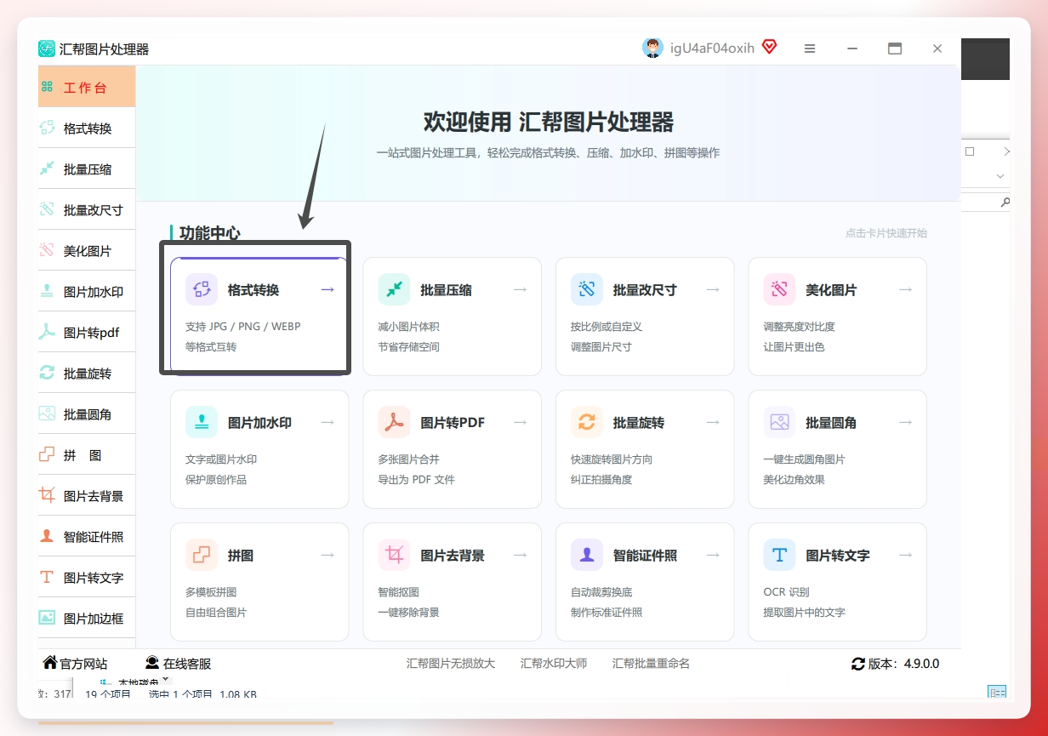1048x736 pixels.
Task: Click the arrow on 批量压缩 card
Action: [521, 290]
